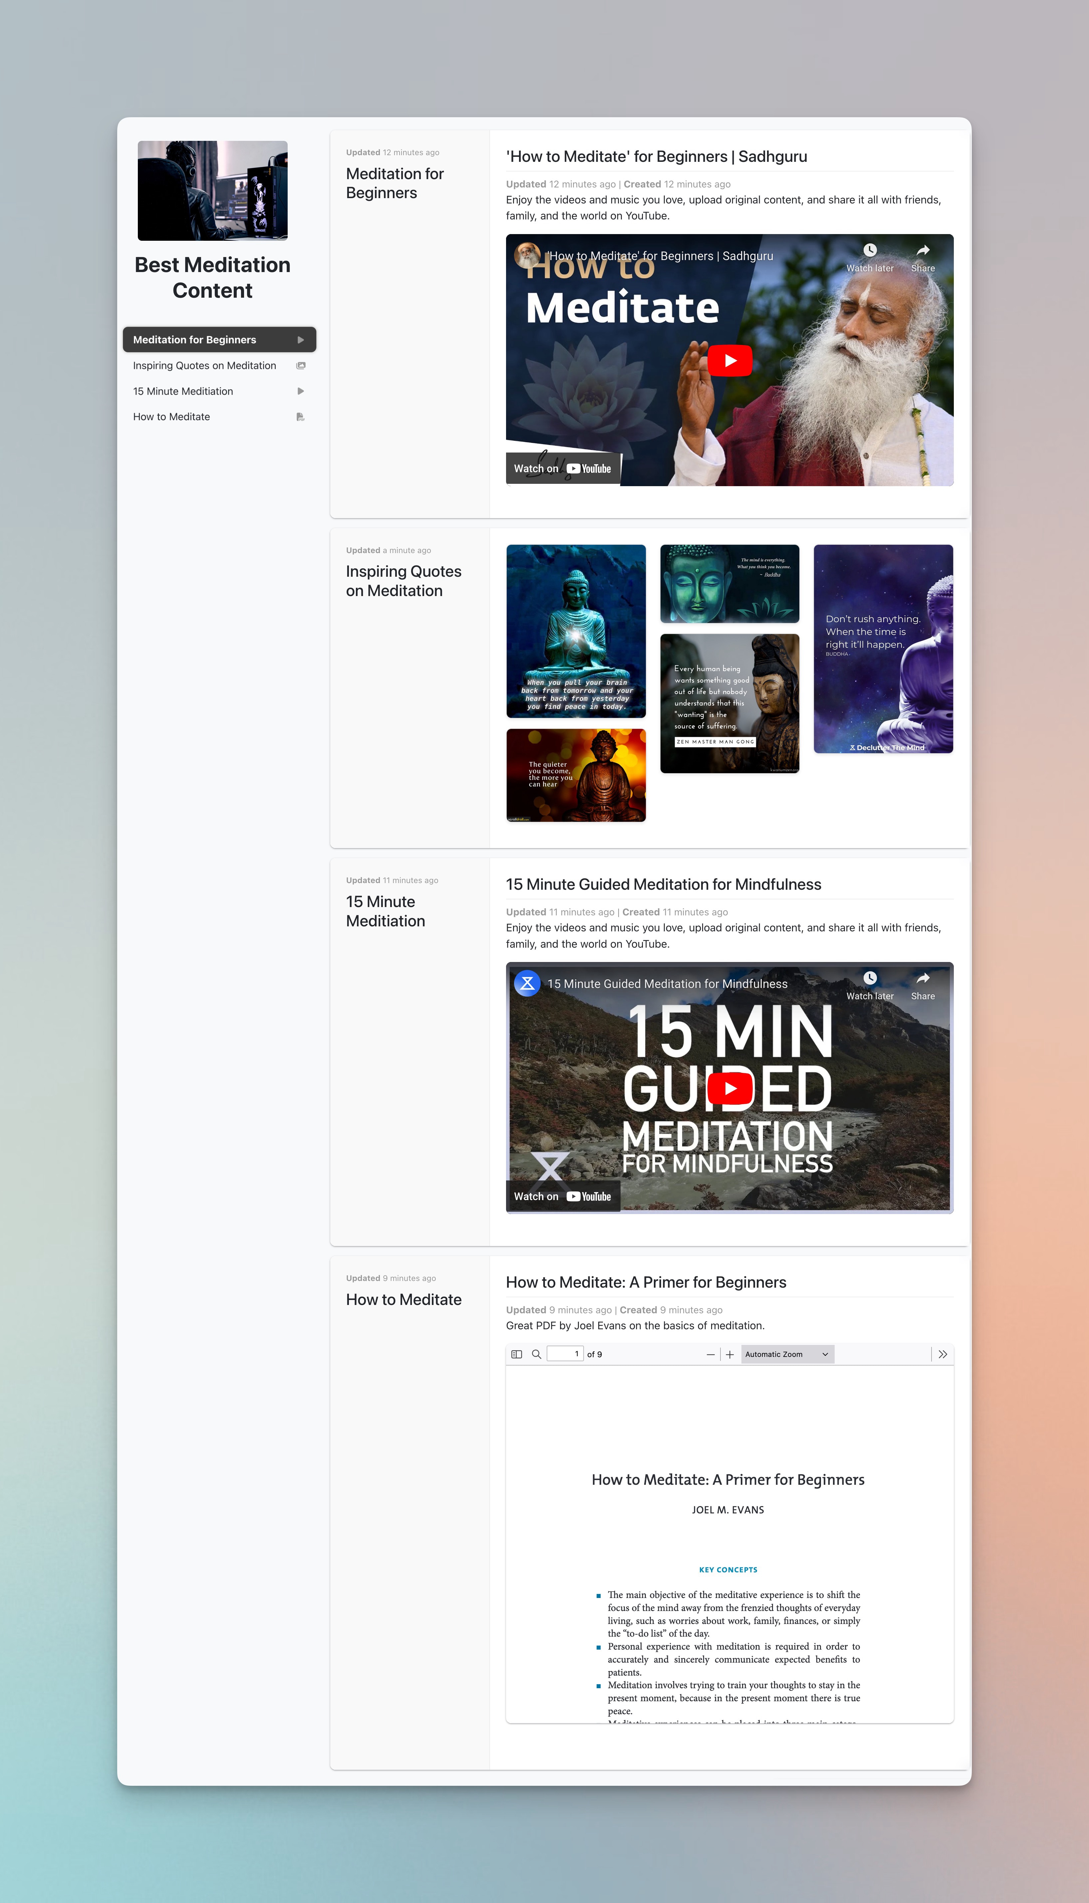Viewport: 1089px width, 1903px height.
Task: Open Inspiring Quotes on Meditation sidebar item
Action: [219, 366]
